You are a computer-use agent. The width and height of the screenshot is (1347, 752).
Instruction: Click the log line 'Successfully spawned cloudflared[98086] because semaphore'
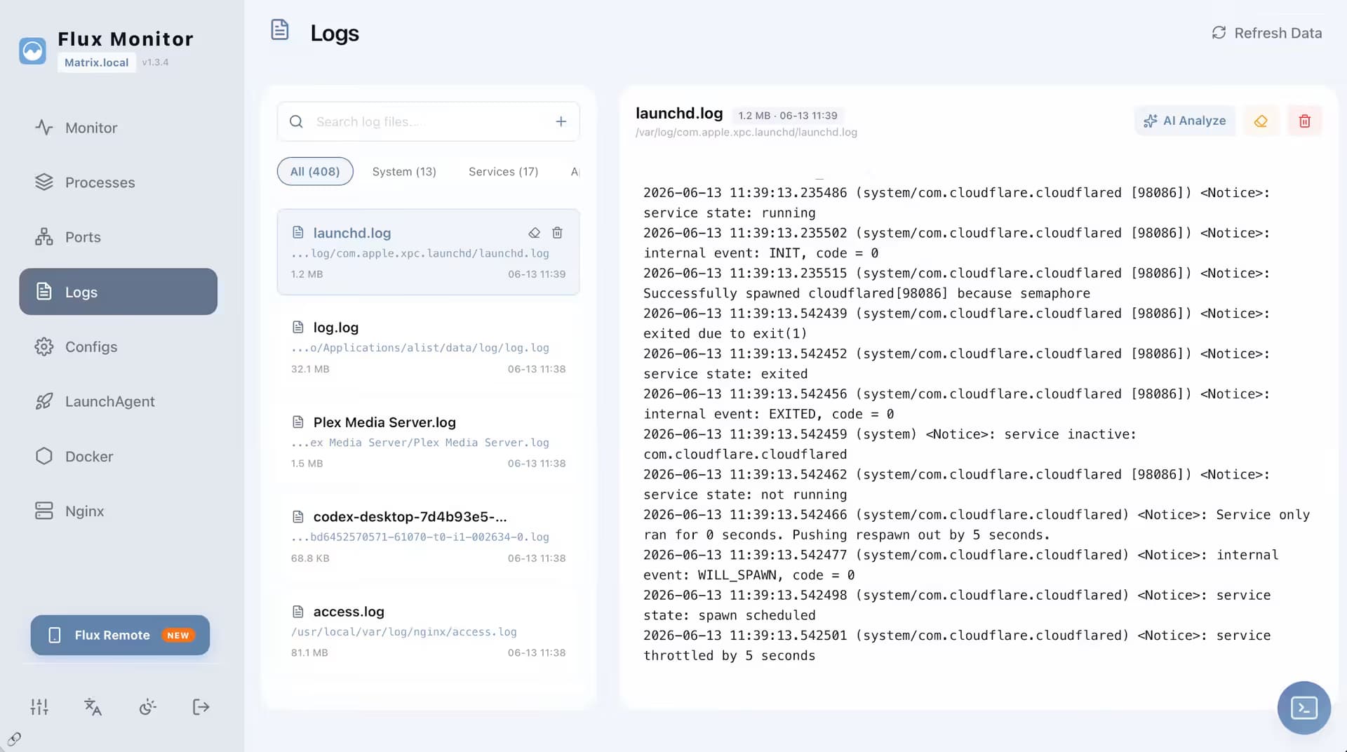867,293
